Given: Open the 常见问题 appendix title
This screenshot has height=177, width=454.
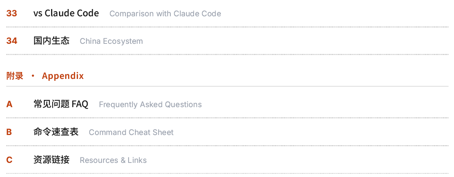Looking at the screenshot, I should tap(51, 105).
